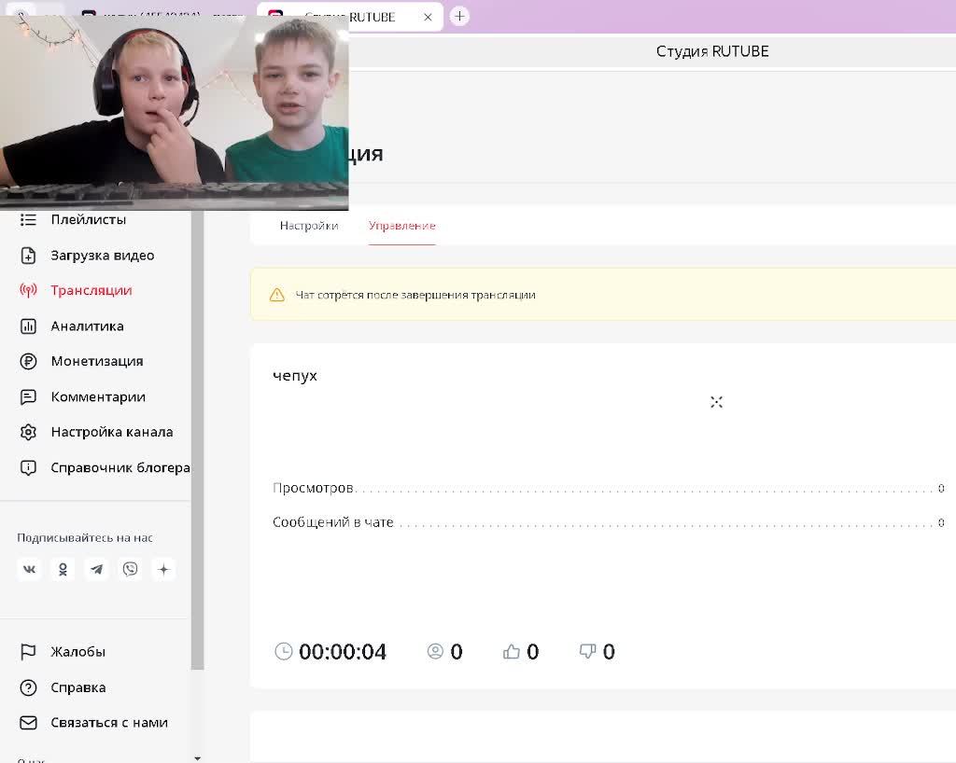956x763 pixels.
Task: Click the sidebar scroll down arrow
Action: [197, 758]
